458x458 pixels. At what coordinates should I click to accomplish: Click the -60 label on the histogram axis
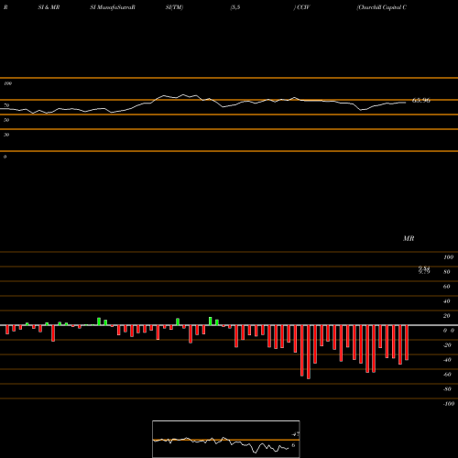point(447,375)
